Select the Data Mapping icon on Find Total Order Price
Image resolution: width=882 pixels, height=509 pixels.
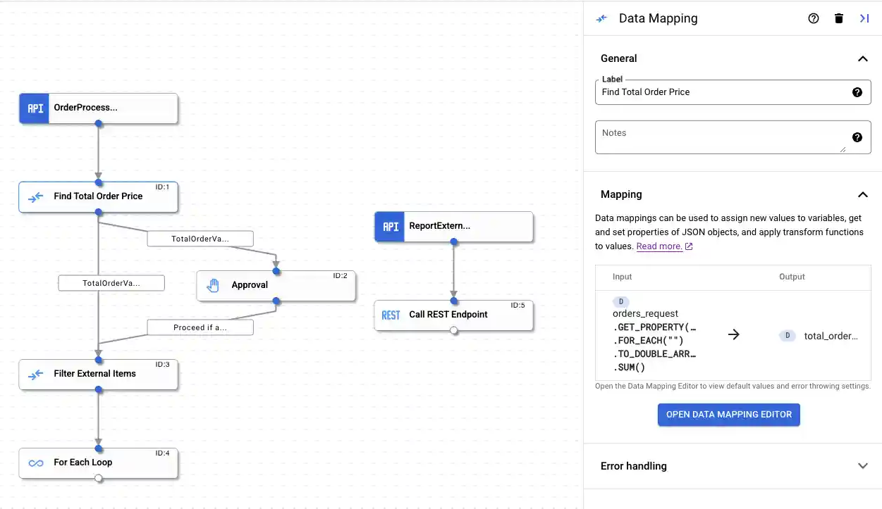(36, 197)
